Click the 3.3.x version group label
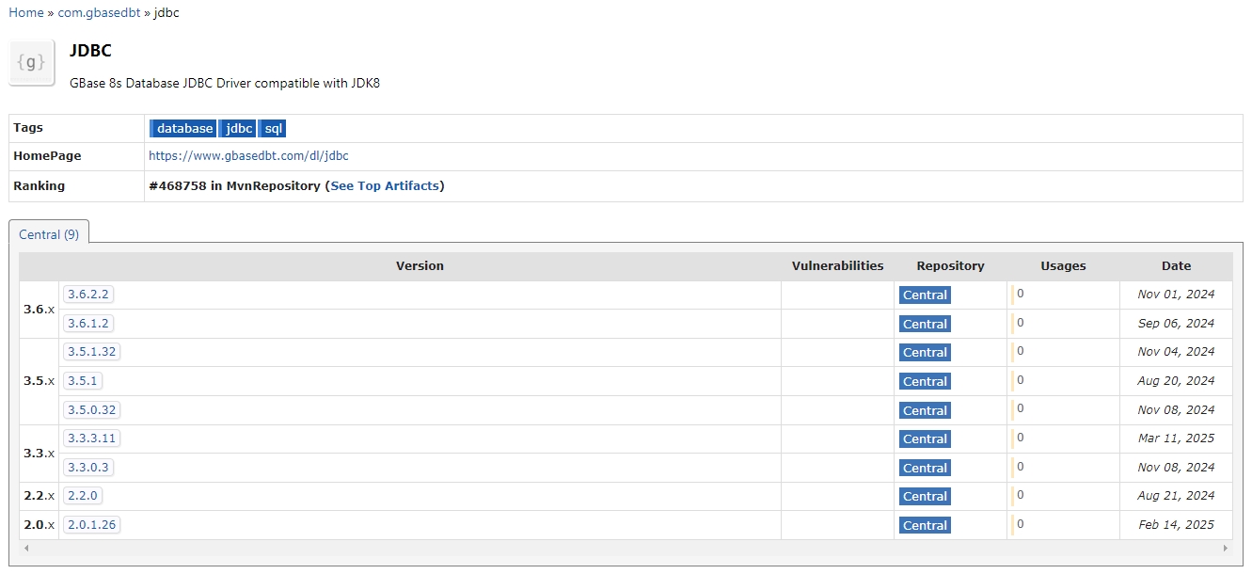The image size is (1252, 574). click(39, 454)
